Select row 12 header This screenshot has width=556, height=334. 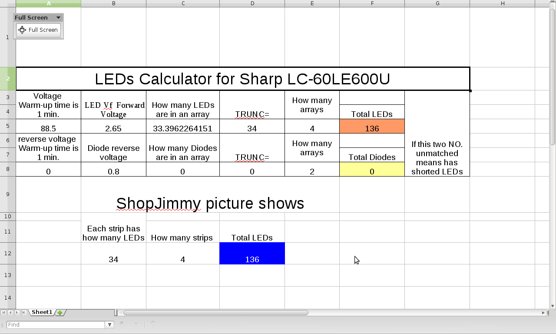[x=8, y=254]
